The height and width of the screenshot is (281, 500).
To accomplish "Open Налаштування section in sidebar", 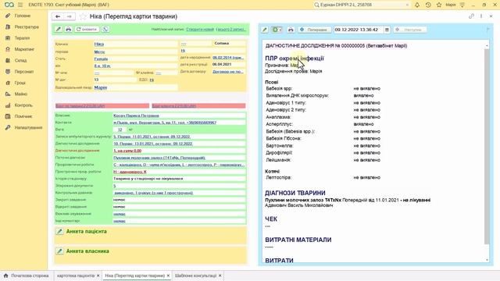I will point(28,127).
